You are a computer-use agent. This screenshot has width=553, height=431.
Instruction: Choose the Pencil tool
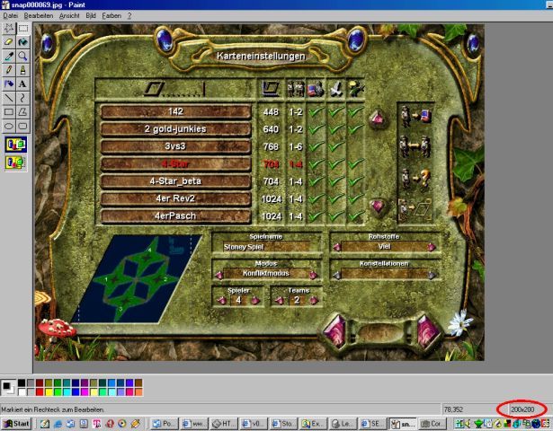[9, 70]
